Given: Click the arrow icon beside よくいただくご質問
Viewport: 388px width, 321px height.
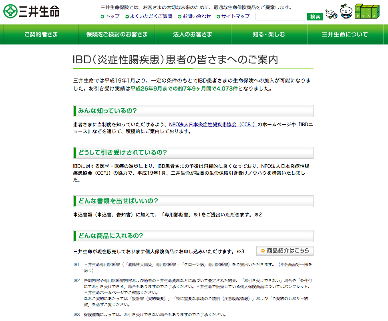Looking at the screenshot, I should tap(127, 16).
